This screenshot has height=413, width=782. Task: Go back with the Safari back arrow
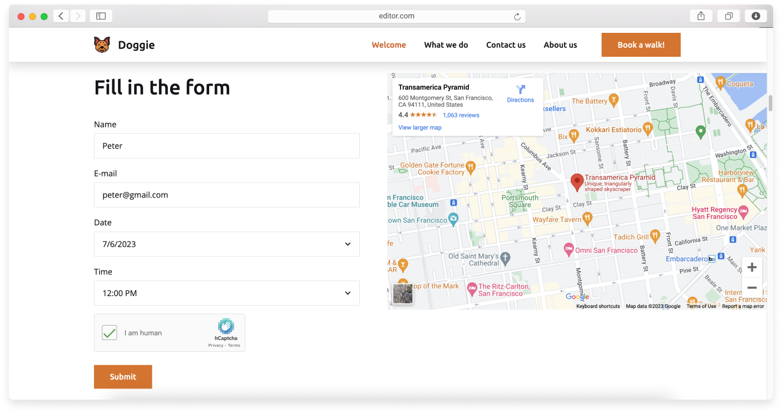tap(61, 16)
